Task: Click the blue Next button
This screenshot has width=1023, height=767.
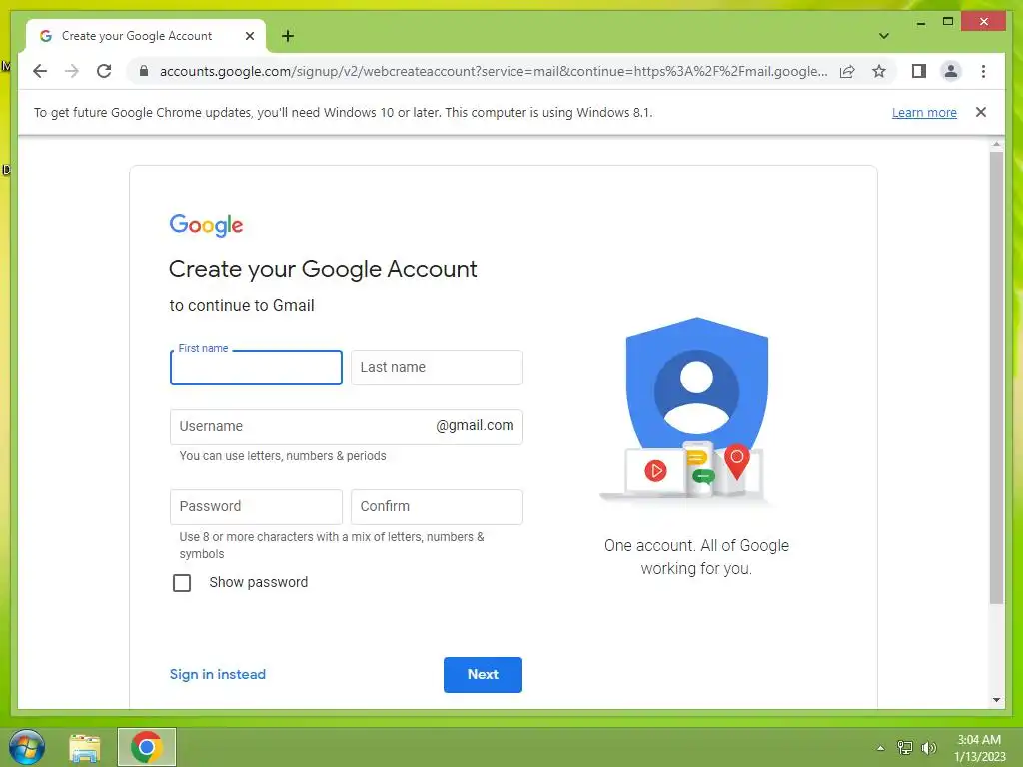Action: click(x=483, y=675)
